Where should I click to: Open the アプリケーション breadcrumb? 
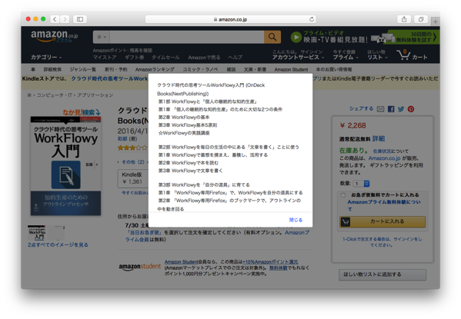pos(95,95)
